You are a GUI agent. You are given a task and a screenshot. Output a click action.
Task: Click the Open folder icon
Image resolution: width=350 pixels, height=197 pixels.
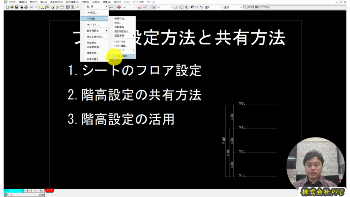tap(12, 7)
